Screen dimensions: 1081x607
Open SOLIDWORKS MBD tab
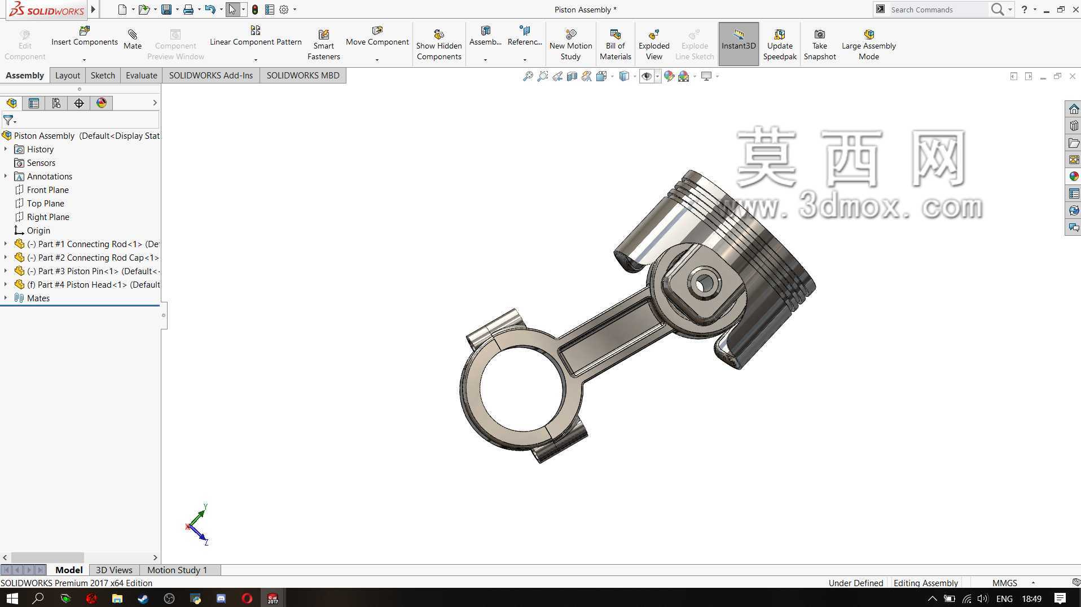[x=303, y=76]
